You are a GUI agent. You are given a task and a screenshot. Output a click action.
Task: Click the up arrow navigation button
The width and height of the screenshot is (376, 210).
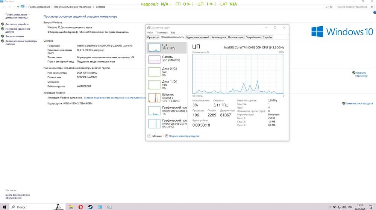click(x=18, y=7)
